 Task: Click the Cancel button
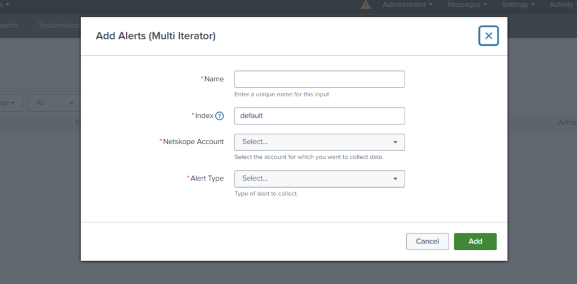click(427, 241)
